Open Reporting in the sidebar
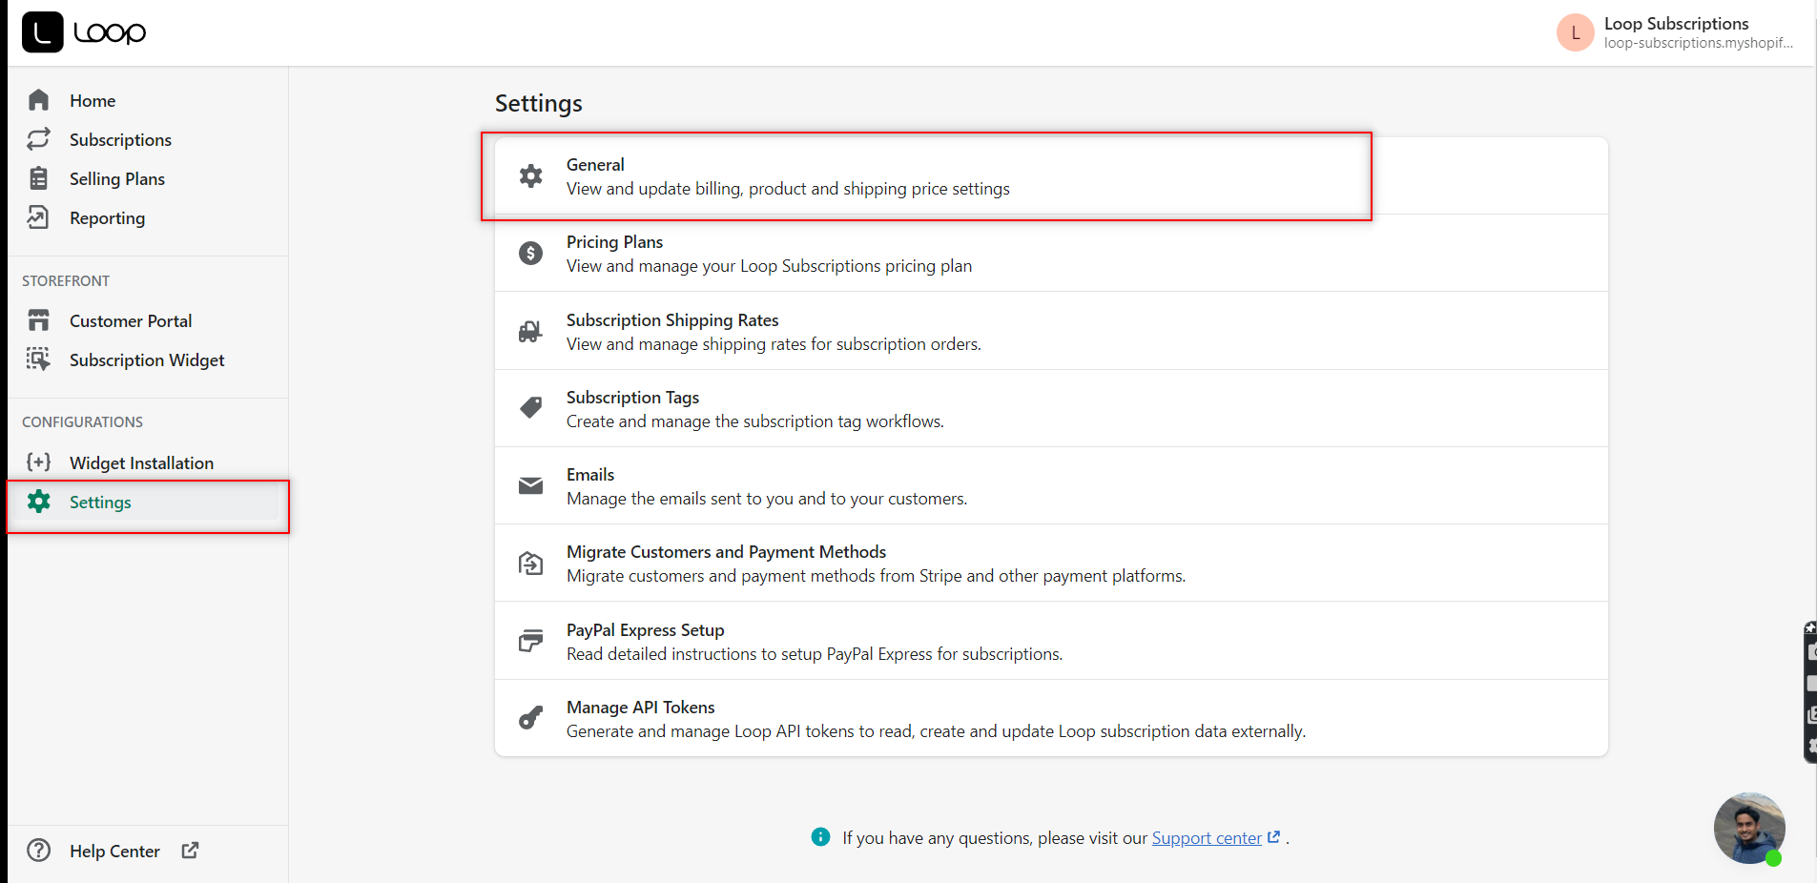This screenshot has height=883, width=1817. (x=107, y=217)
